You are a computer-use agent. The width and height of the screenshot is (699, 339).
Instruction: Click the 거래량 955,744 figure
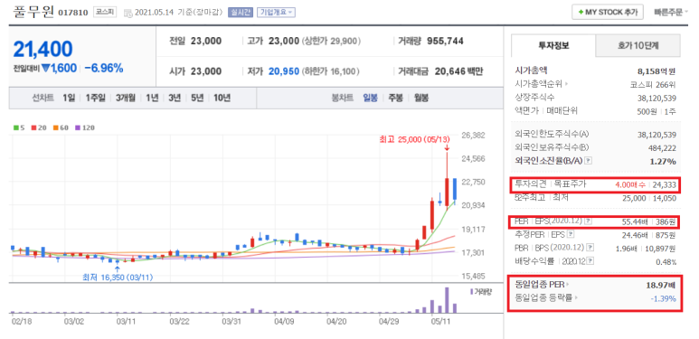(x=430, y=41)
